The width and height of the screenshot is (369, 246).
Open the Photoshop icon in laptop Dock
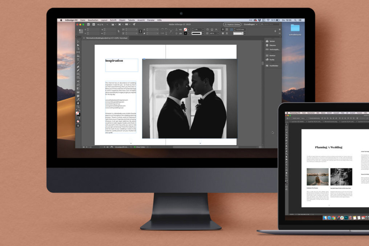(x=346, y=218)
